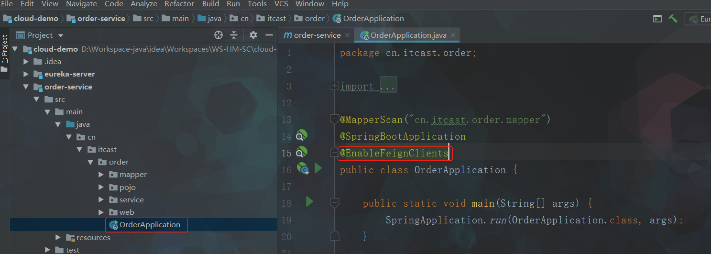Click itcast breadcrumb in navigation bar
Viewport: 711px width, 254px height.
[x=271, y=19]
